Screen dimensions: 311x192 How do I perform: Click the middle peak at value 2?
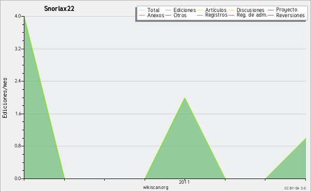click(x=185, y=98)
